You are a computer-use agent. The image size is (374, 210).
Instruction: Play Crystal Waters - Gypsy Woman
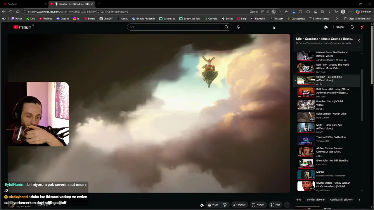(x=327, y=186)
